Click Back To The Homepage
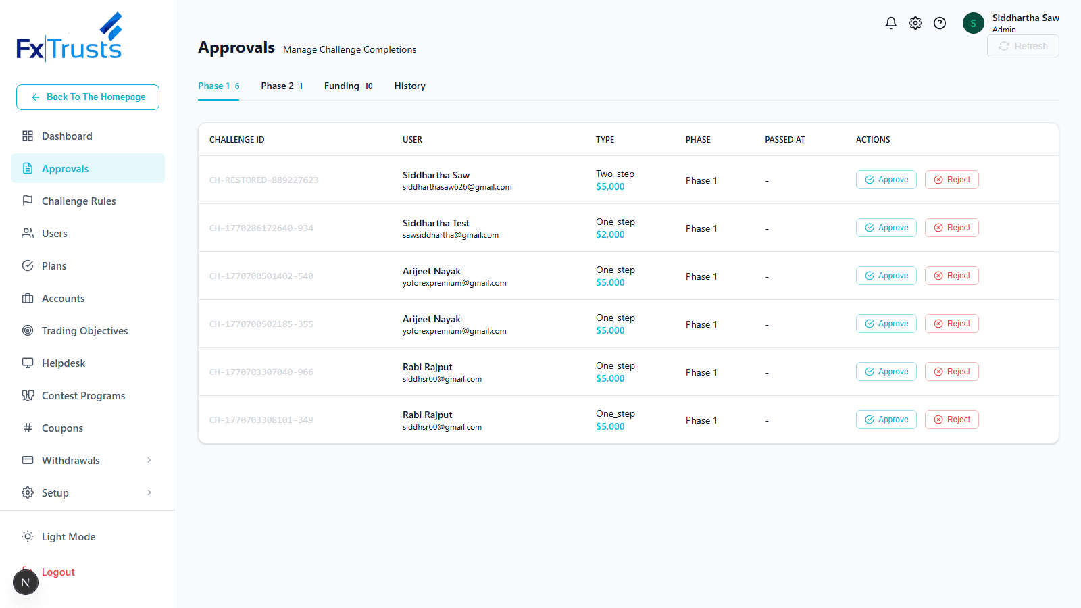The width and height of the screenshot is (1081, 608). point(87,97)
